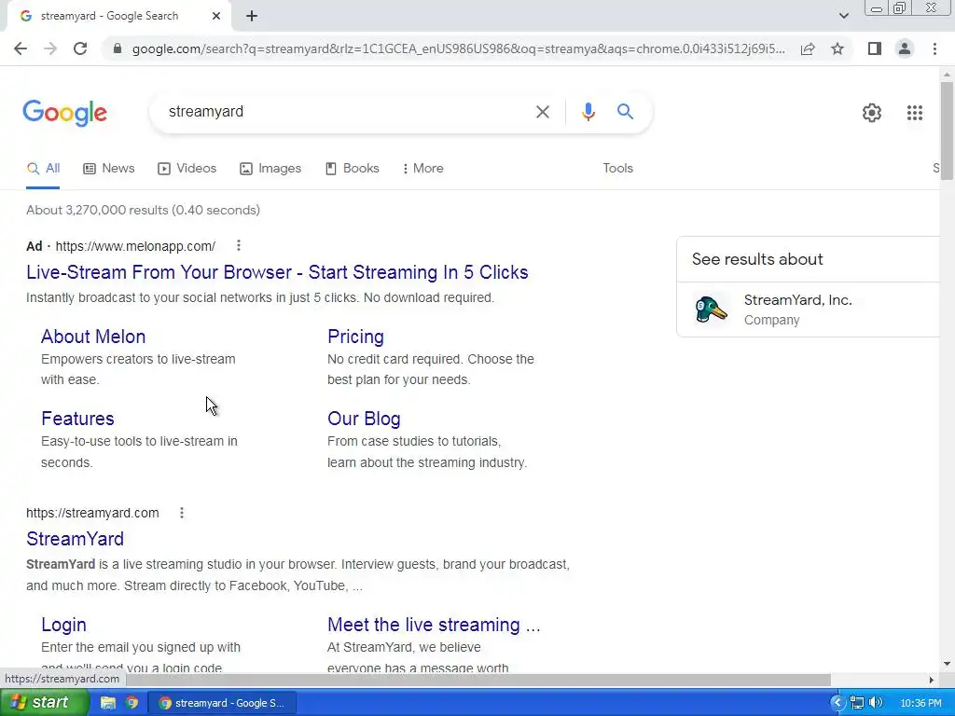Open the folder icon in quick launch

point(108,703)
